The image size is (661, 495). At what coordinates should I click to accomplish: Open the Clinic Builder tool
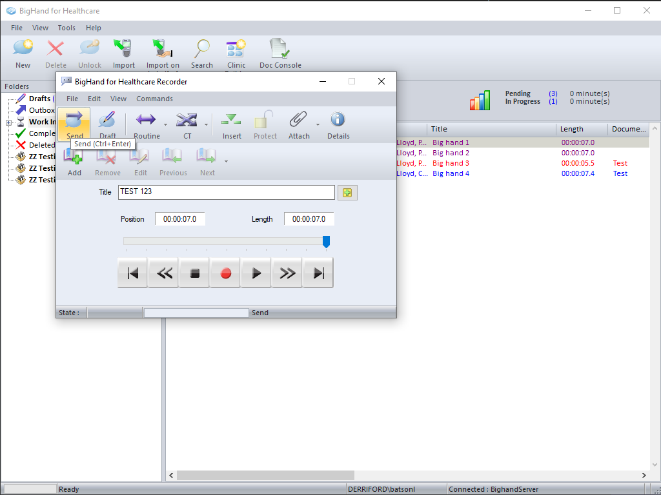[236, 48]
